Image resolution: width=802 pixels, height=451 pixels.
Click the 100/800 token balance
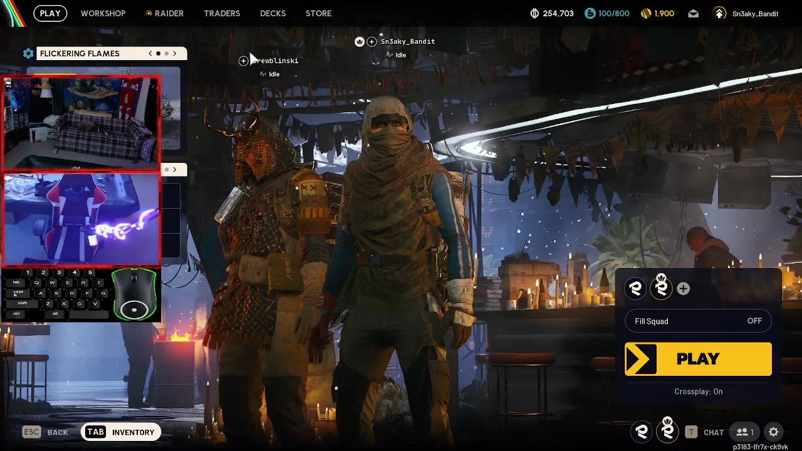tap(614, 13)
